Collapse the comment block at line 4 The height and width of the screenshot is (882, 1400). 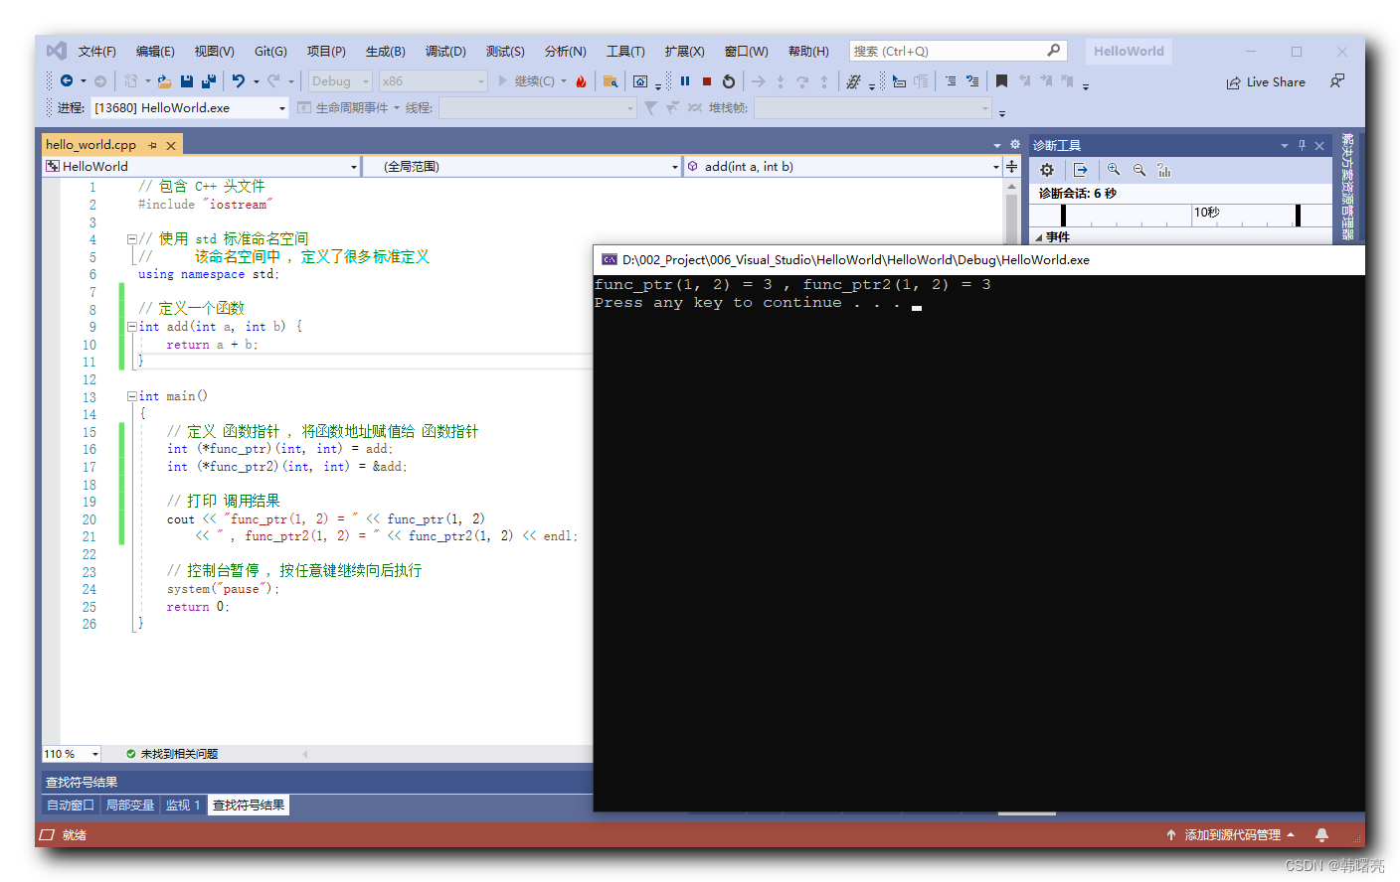coord(131,239)
